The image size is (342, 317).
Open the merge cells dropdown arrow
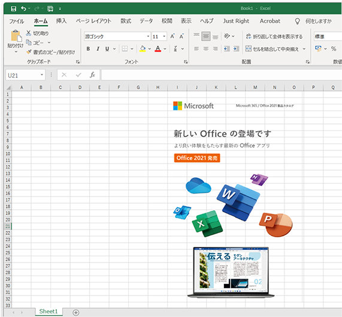click(x=304, y=49)
